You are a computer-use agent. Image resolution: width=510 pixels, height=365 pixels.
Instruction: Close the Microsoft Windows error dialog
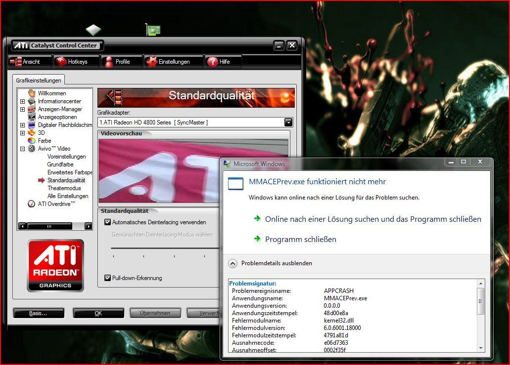tap(480, 162)
